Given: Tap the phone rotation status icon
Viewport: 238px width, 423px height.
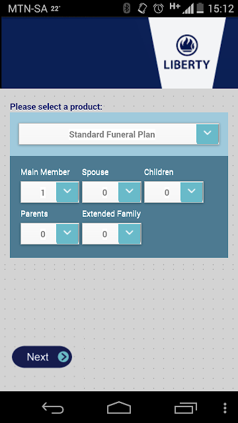Looking at the screenshot, I should click(x=142, y=9).
